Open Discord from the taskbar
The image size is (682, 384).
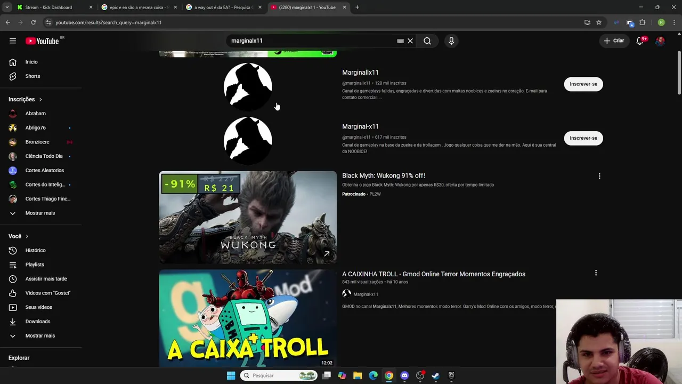404,375
